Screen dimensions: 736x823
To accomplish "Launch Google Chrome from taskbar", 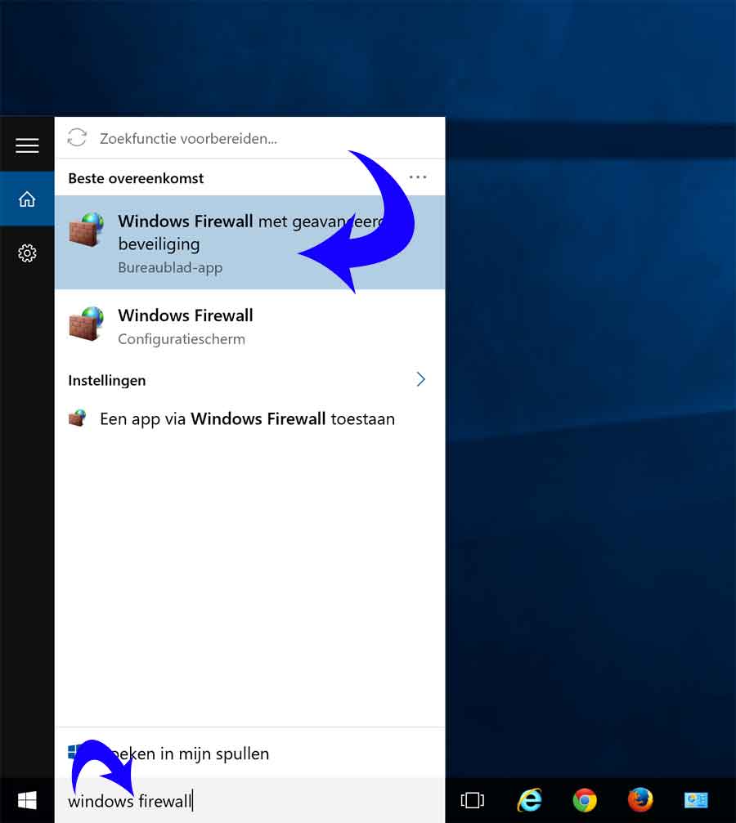I will coord(585,800).
